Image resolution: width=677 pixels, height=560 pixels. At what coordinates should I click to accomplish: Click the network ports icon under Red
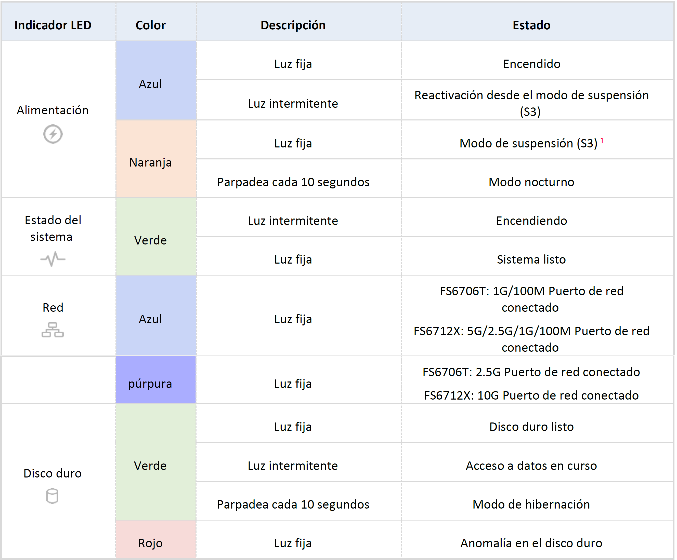(x=53, y=330)
